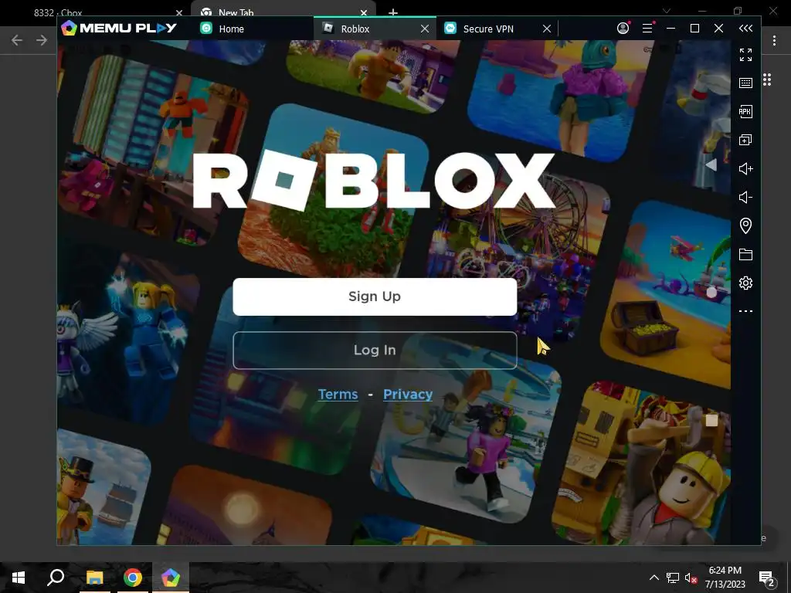Open the Windows Start menu
The width and height of the screenshot is (791, 593).
pos(19,578)
